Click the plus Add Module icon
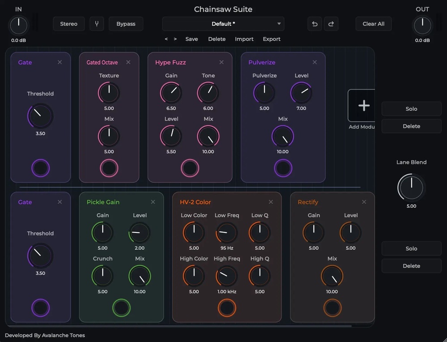 tap(364, 106)
